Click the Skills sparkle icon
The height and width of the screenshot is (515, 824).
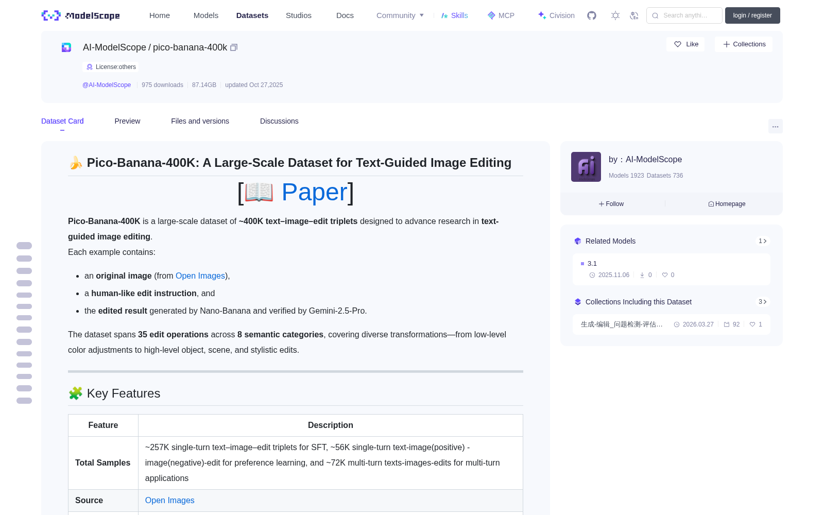point(444,15)
